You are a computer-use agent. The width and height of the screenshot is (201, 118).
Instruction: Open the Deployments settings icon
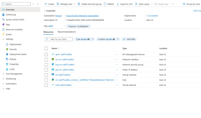pos(7,44)
